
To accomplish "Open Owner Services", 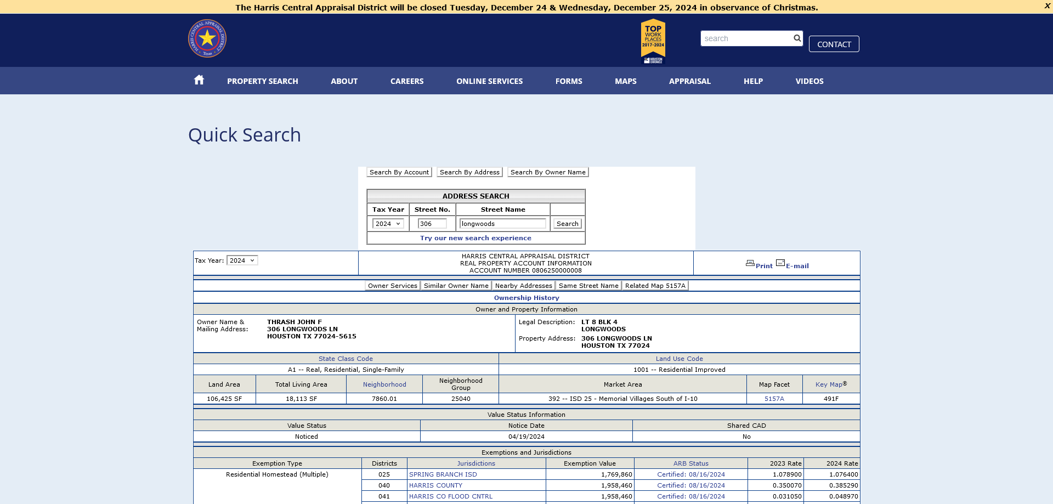I will click(393, 286).
